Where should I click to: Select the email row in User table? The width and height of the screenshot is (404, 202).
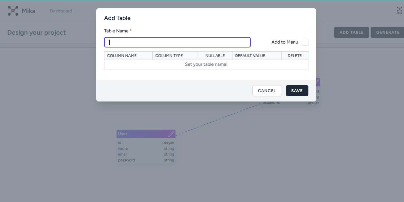pyautogui.click(x=146, y=154)
